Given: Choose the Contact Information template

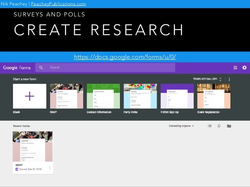Looking at the screenshot, I should (x=103, y=96).
